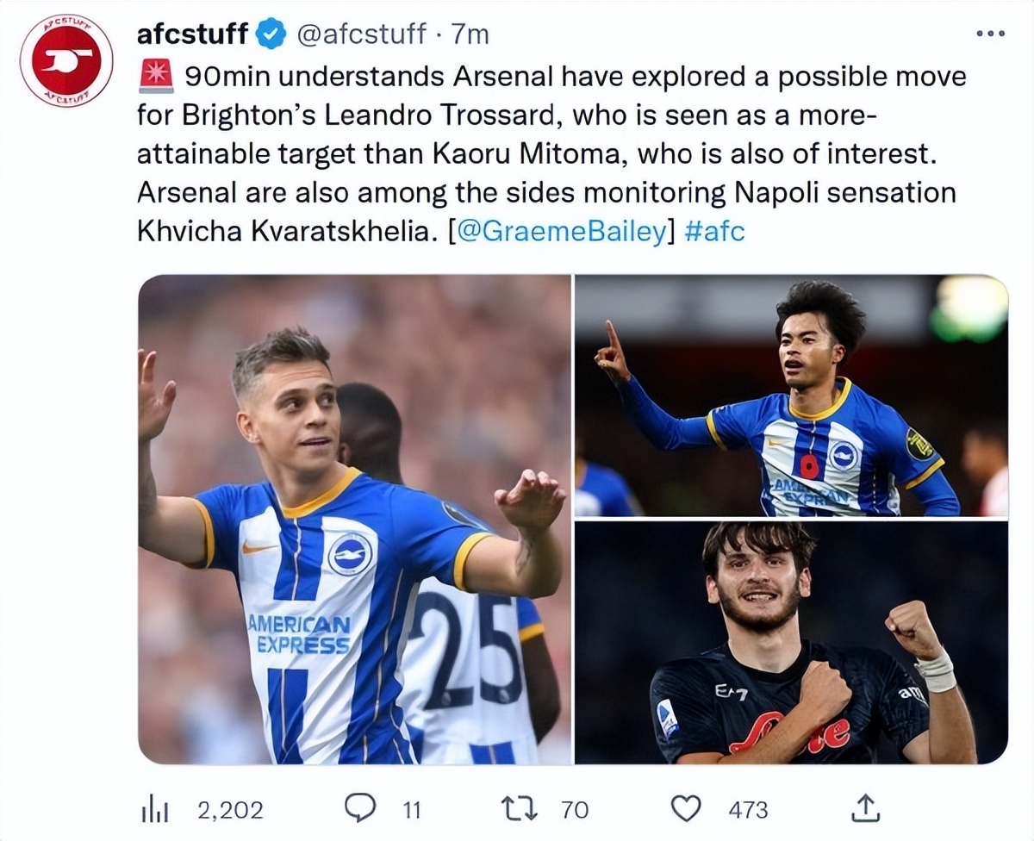Click the 7m timestamp
Viewport: 1034px width, 841px height.
click(470, 34)
